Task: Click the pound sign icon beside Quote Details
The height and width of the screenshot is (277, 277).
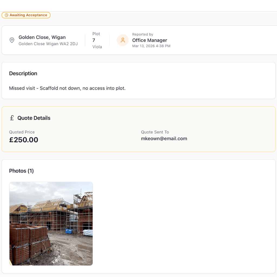Action: coord(12,118)
